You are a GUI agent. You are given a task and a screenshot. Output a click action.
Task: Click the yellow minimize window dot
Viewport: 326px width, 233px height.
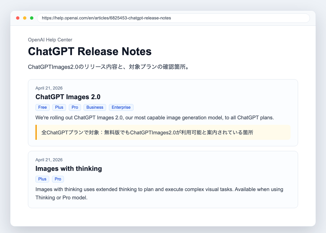pyautogui.click(x=25, y=18)
